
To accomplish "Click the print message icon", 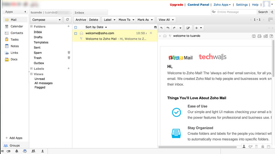I will click(260, 36).
